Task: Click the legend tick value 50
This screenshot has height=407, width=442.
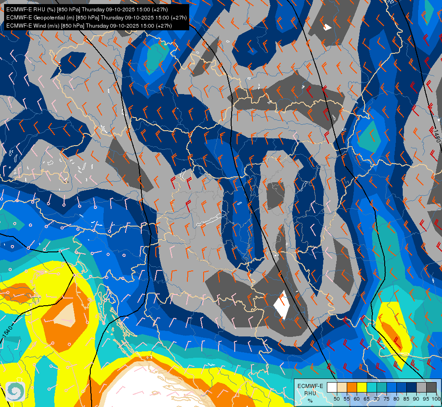Action: tap(336, 399)
